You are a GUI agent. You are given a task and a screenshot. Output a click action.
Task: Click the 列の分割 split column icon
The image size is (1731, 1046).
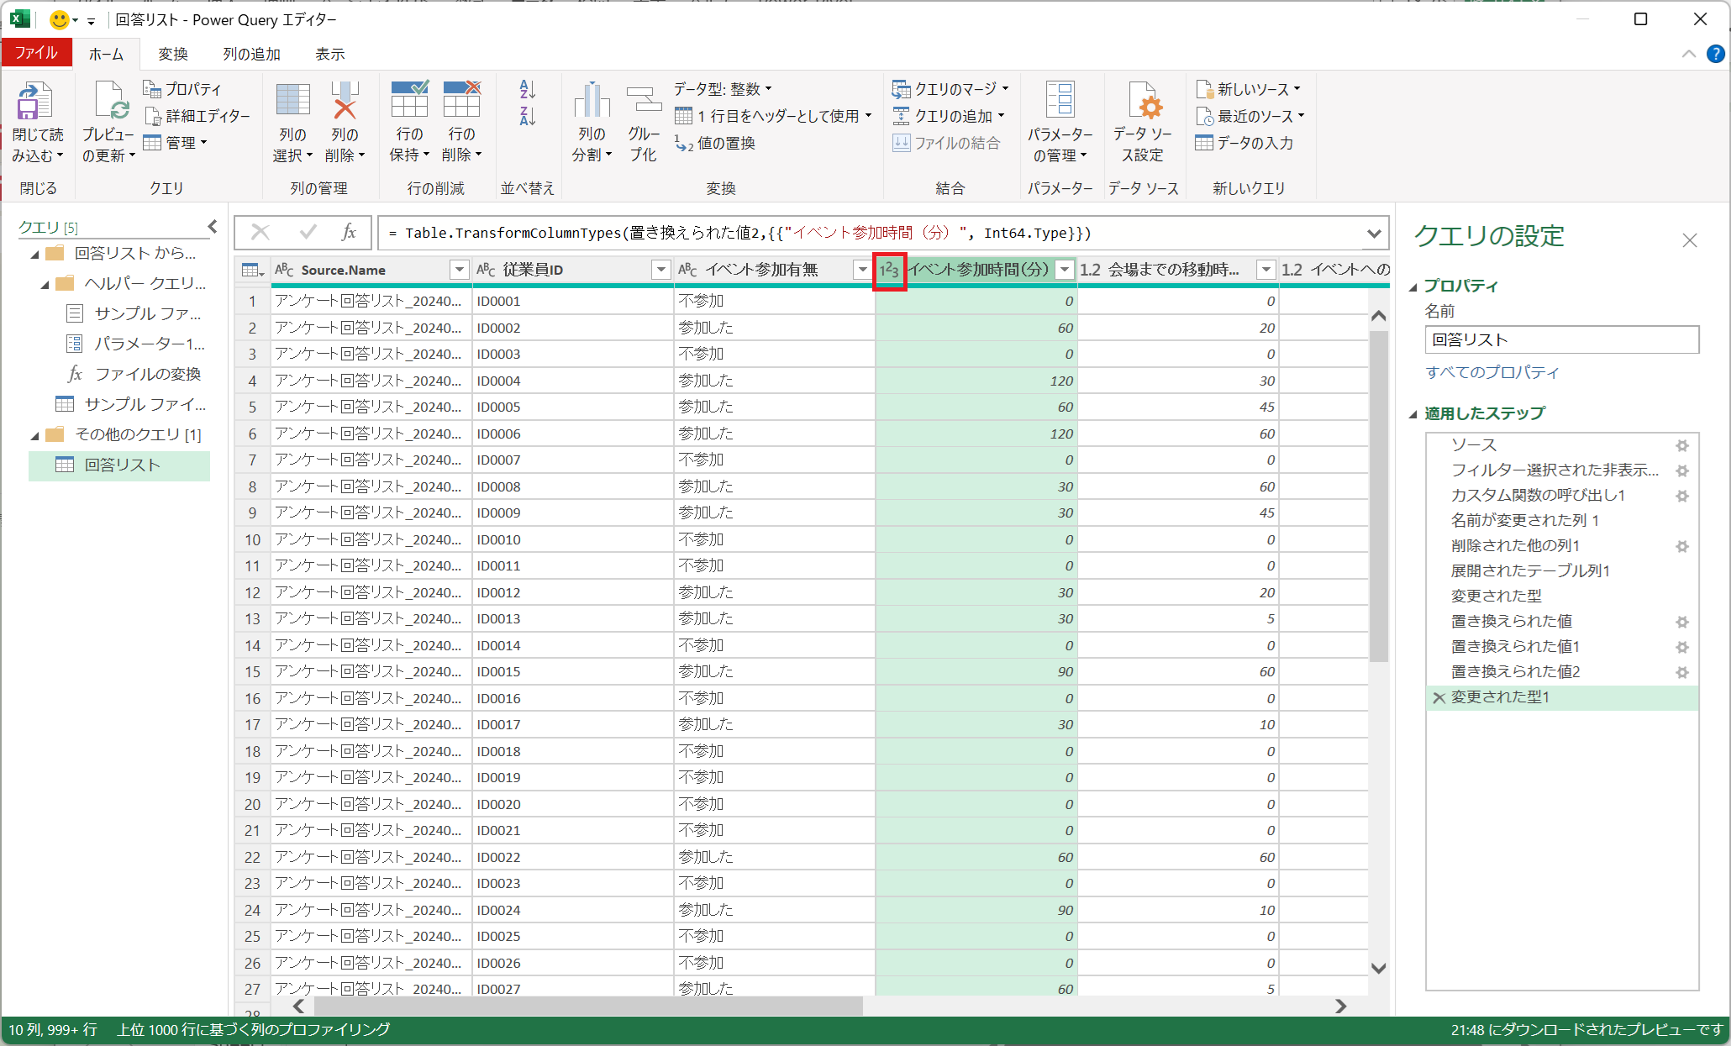(592, 100)
